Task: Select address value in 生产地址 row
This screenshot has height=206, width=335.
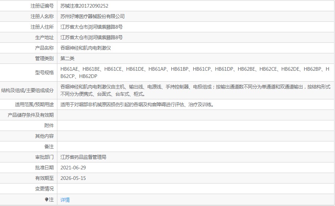Action: click(91, 38)
